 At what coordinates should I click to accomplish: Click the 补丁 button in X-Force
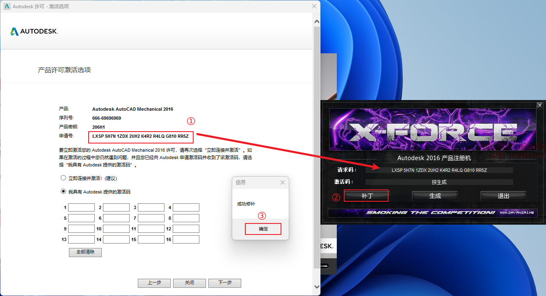click(x=367, y=196)
